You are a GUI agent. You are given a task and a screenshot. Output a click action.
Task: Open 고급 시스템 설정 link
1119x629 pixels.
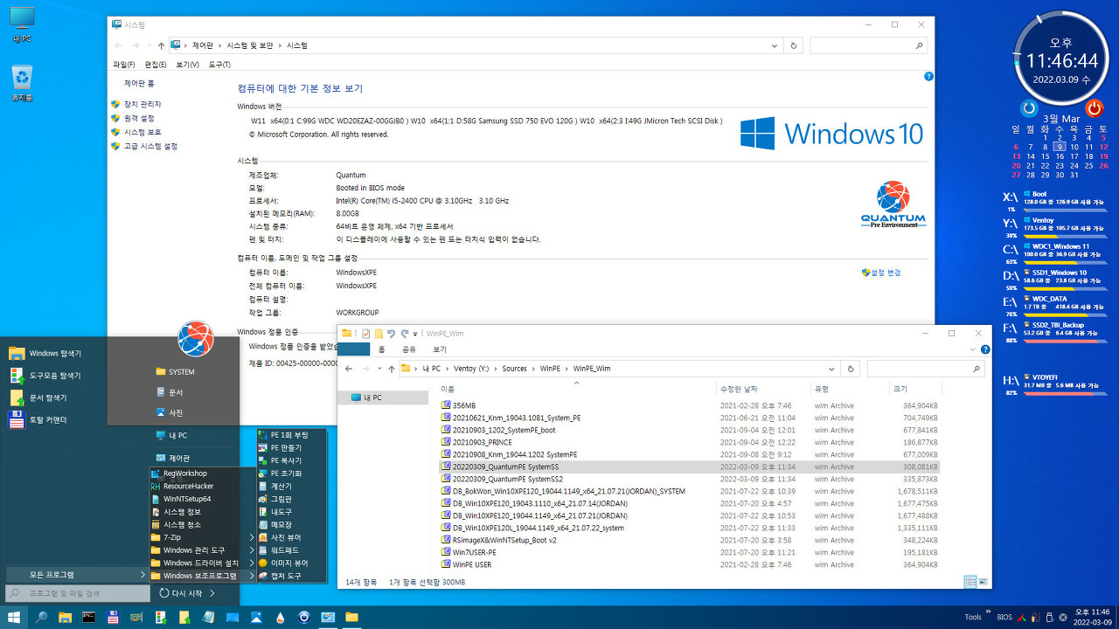click(x=150, y=146)
